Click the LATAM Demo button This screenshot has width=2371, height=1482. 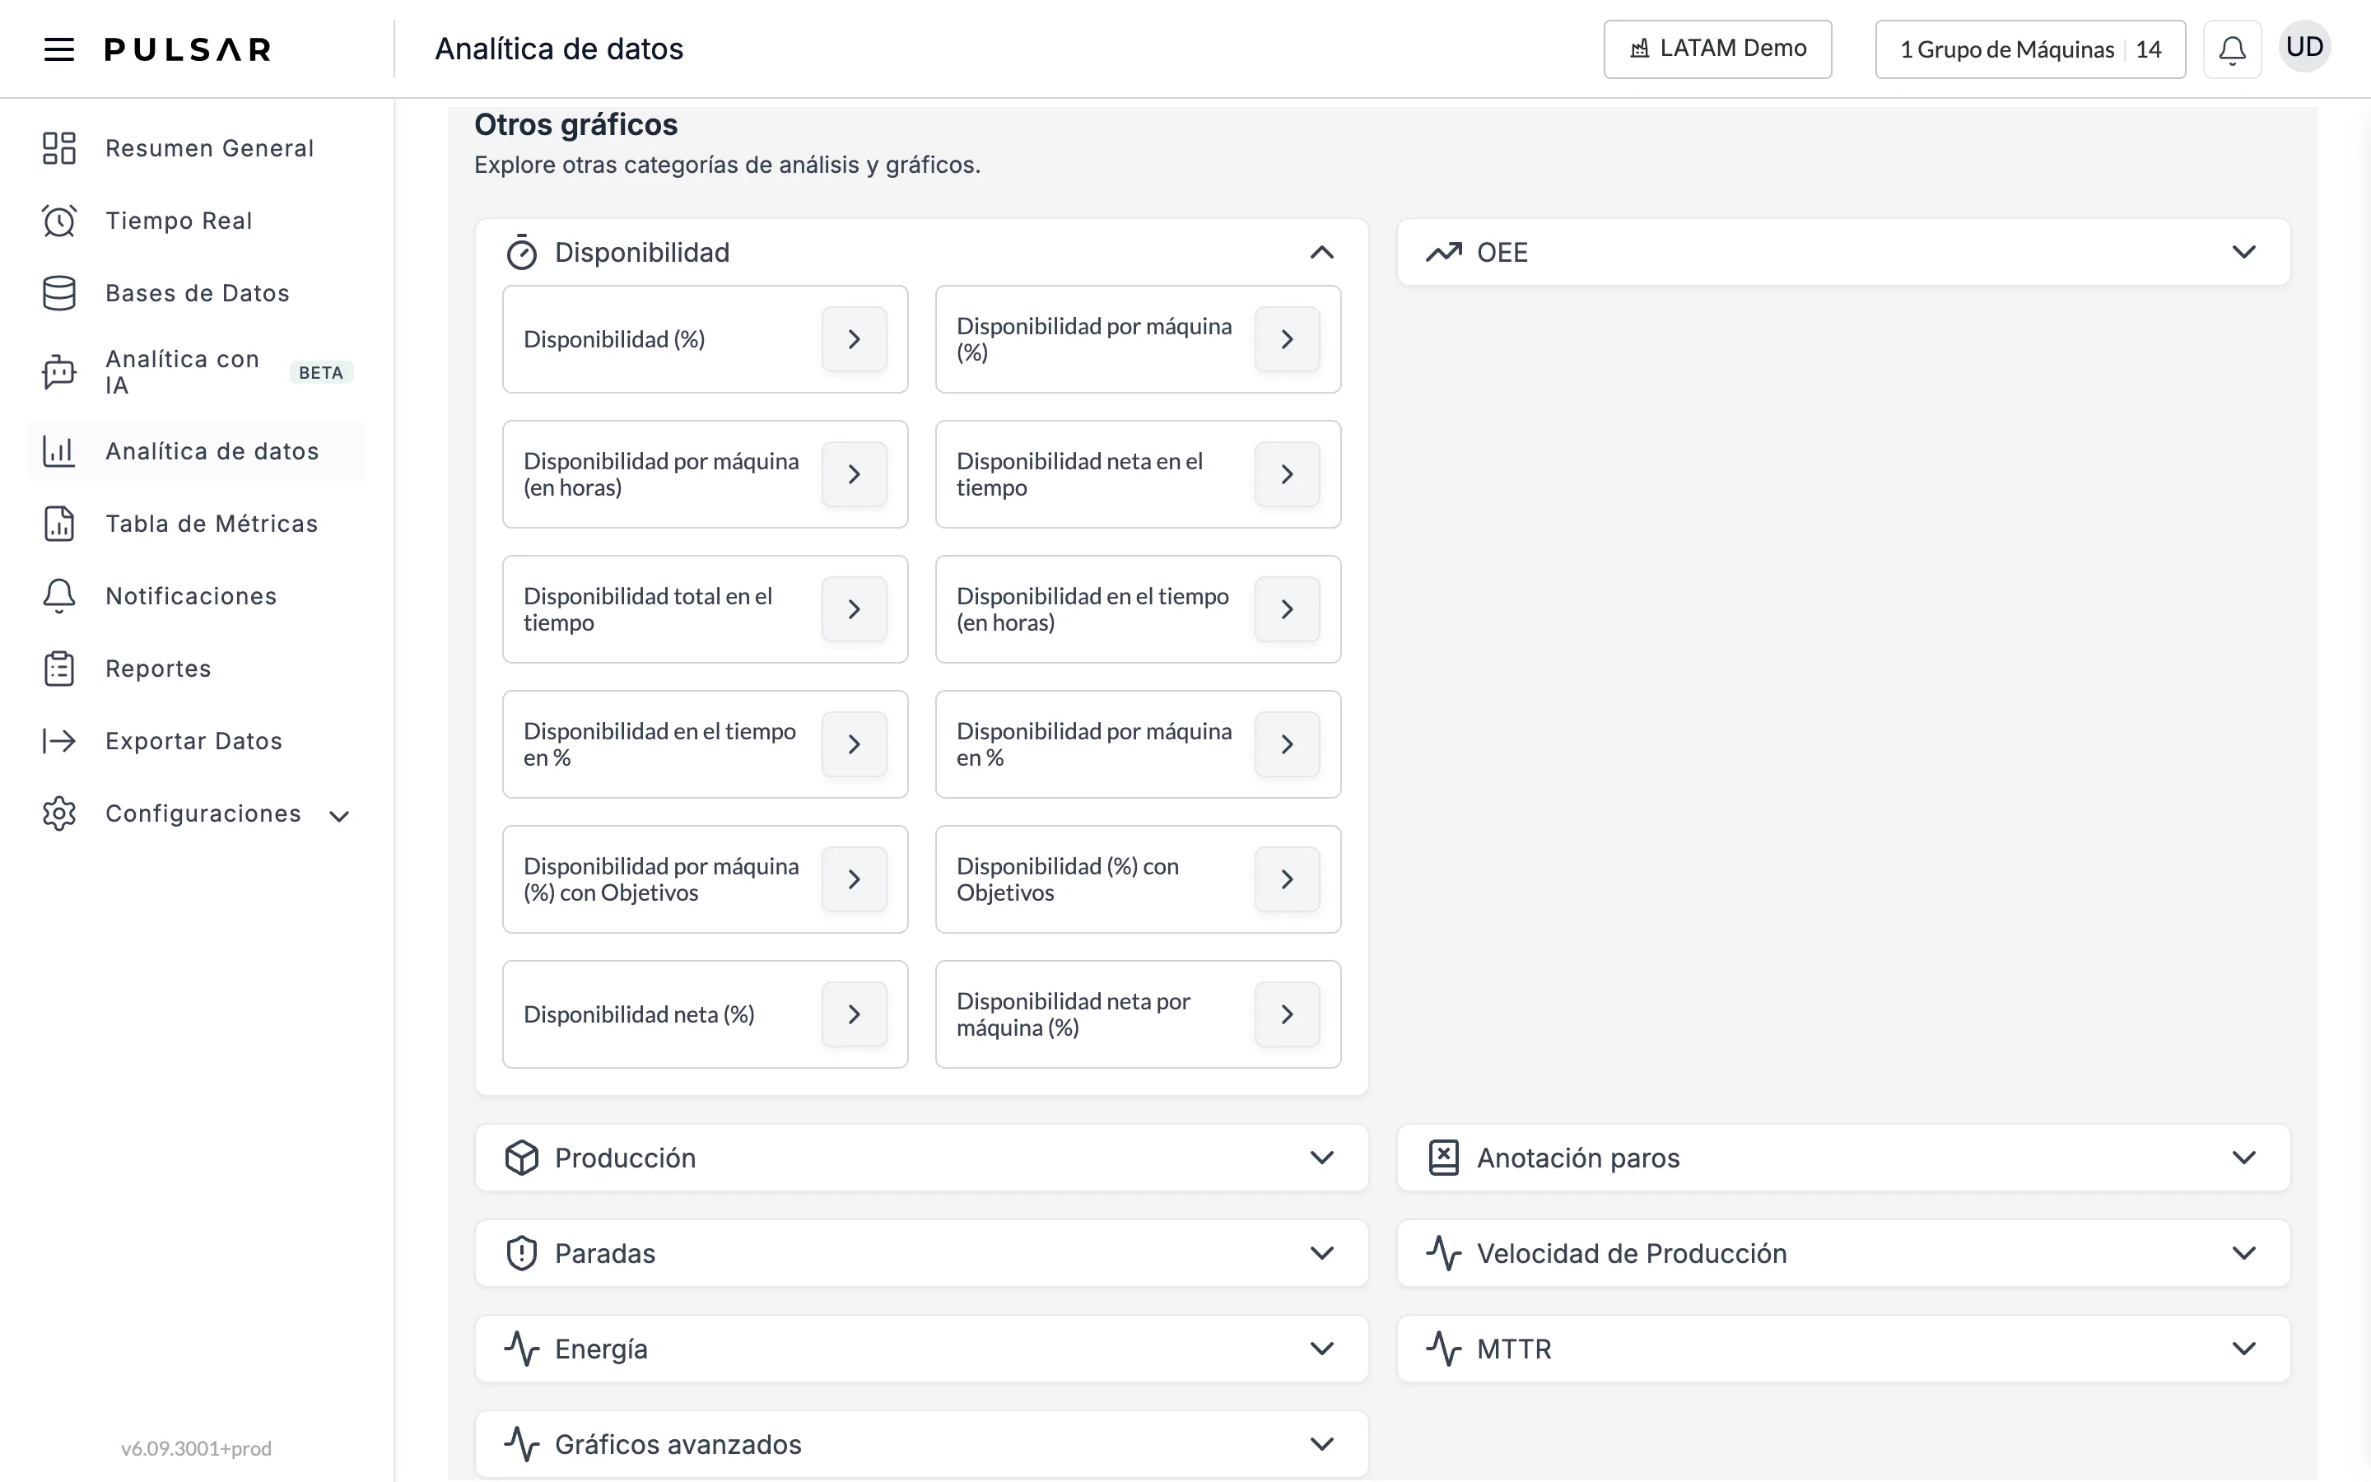pos(1717,49)
